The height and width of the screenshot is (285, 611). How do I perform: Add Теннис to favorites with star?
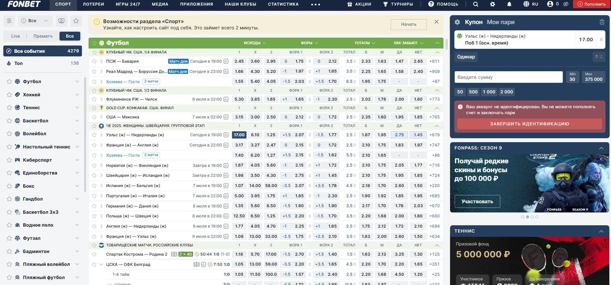click(9, 108)
